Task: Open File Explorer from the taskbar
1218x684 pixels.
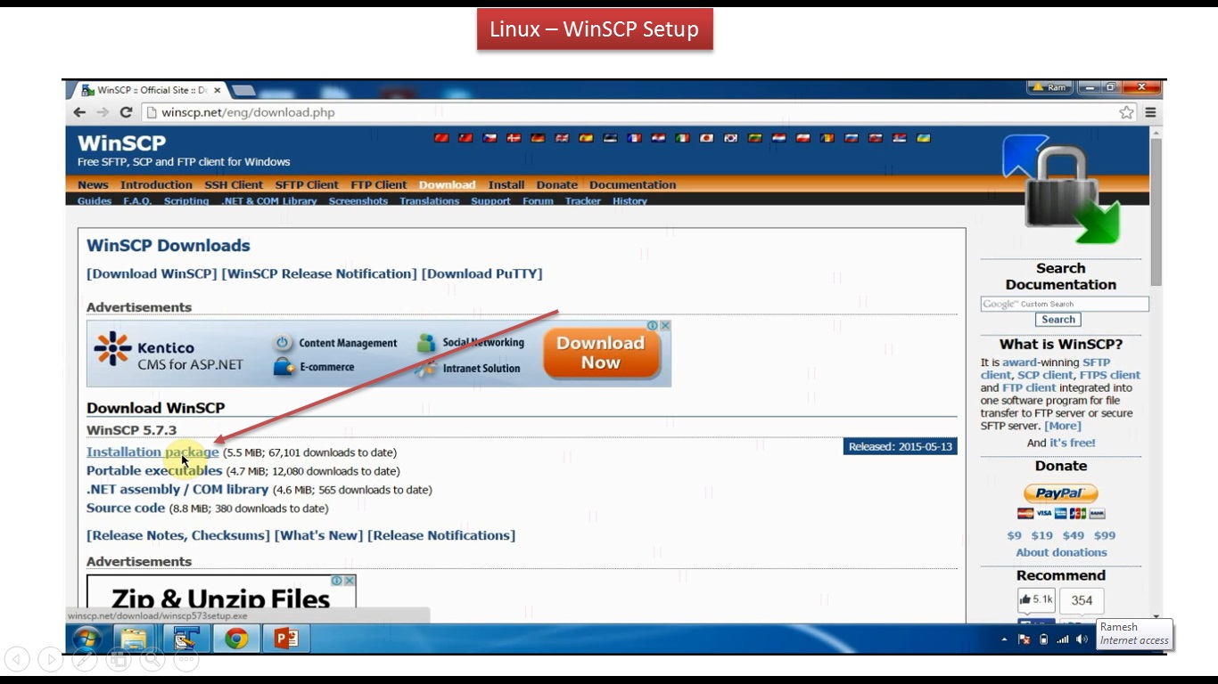Action: click(134, 639)
